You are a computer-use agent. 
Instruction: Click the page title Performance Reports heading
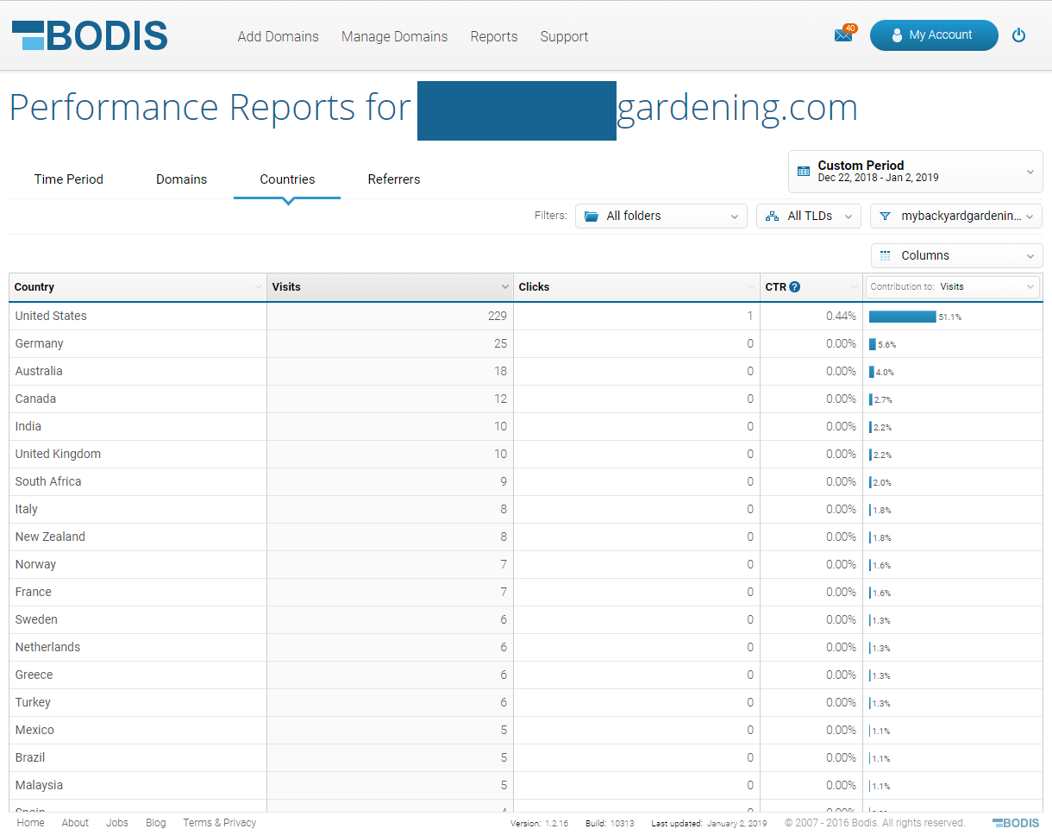pos(434,108)
